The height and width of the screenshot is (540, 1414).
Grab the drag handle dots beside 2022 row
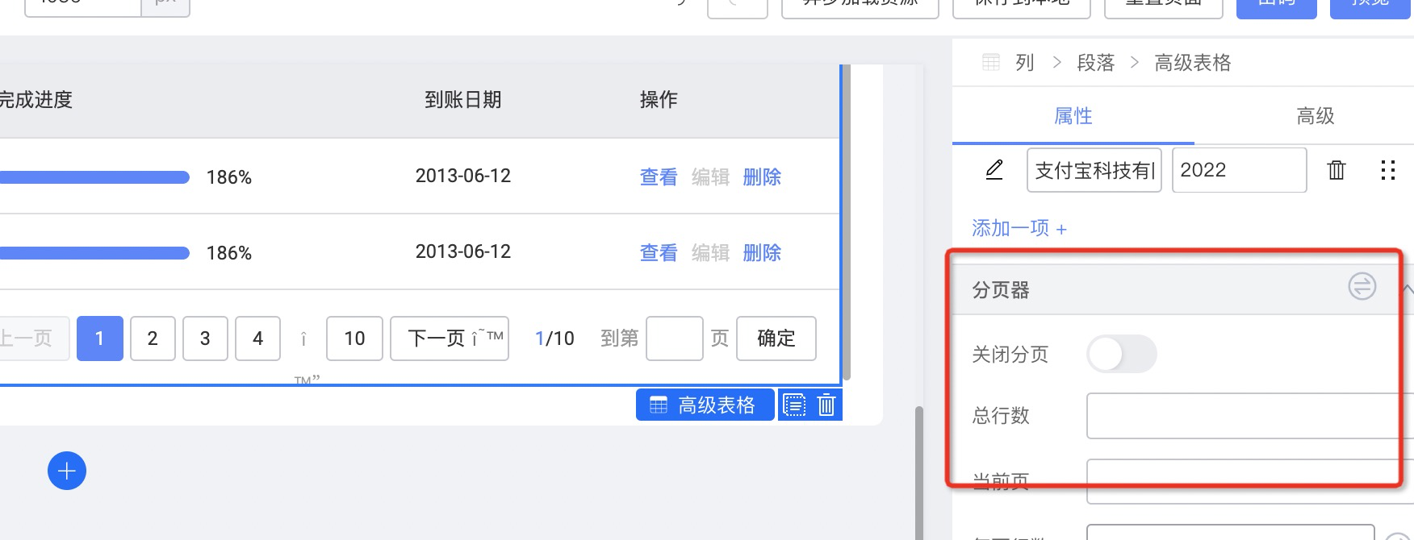click(x=1388, y=170)
